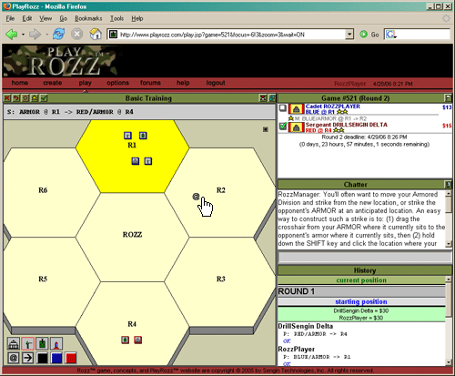Select the missile rocket unit icon

coord(56,344)
